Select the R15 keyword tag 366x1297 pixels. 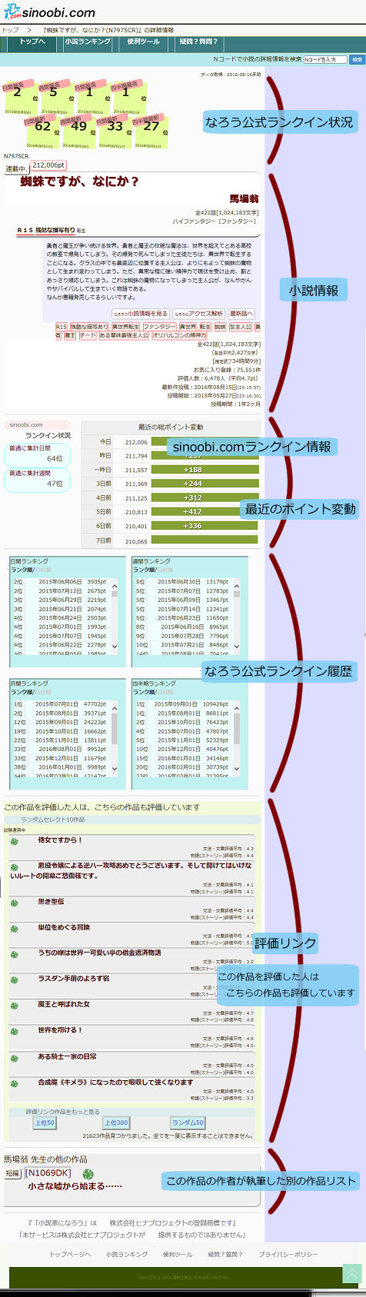[62, 327]
